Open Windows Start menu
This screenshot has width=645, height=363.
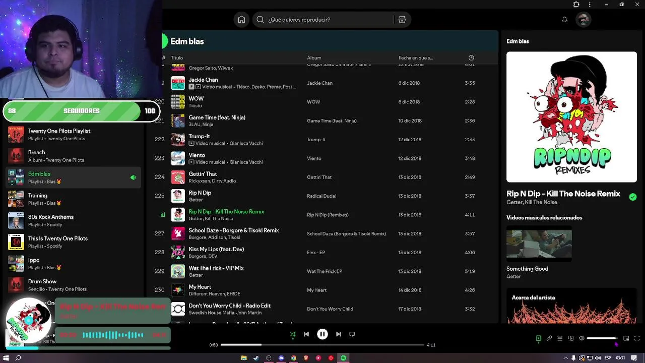click(6, 358)
